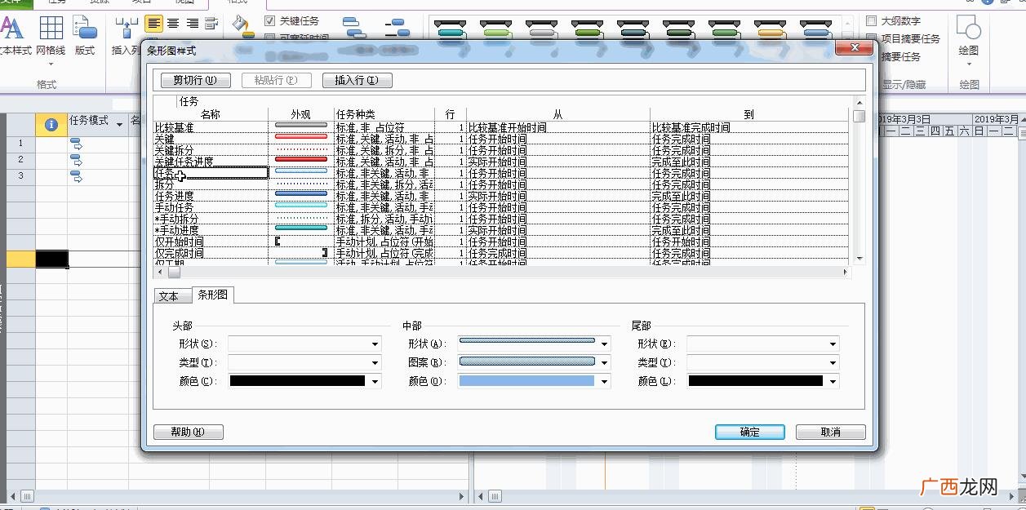The width and height of the screenshot is (1026, 510).
Task: Open the 中部 图案 dropdown
Action: [x=605, y=363]
